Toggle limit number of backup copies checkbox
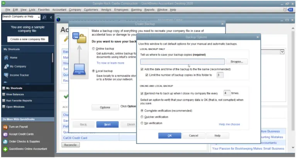The height and width of the screenshot is (159, 297). (147, 75)
